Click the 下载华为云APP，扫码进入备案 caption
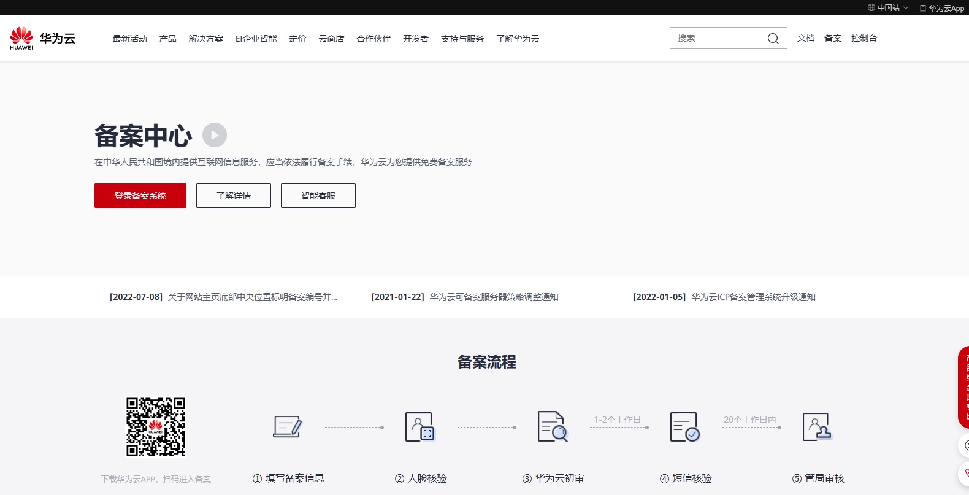This screenshot has width=969, height=495. 156,479
